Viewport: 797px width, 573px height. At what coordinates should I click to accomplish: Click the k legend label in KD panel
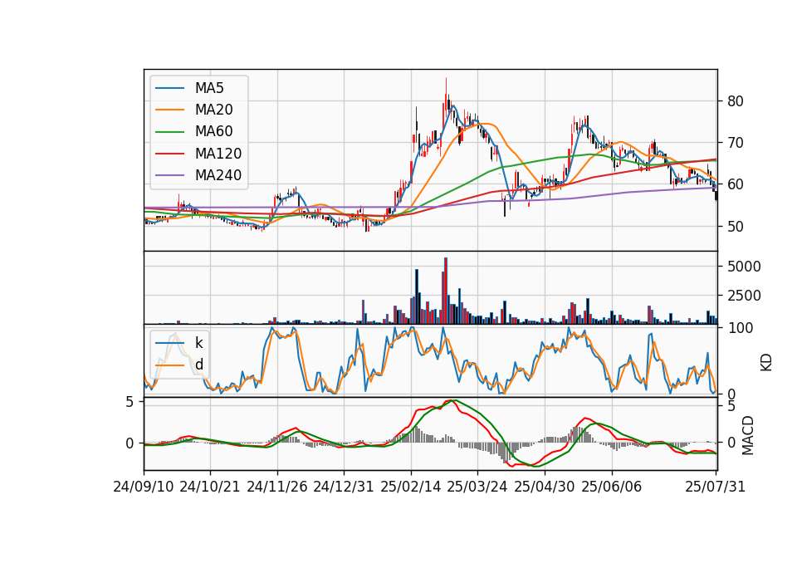(198, 343)
